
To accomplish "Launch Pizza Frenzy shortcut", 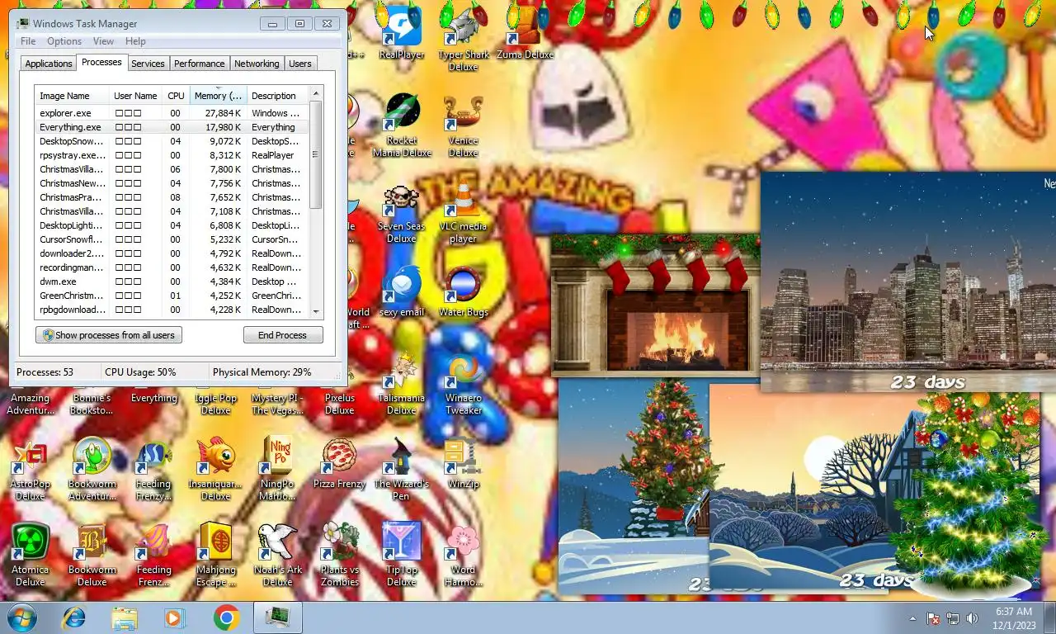I will (x=339, y=464).
